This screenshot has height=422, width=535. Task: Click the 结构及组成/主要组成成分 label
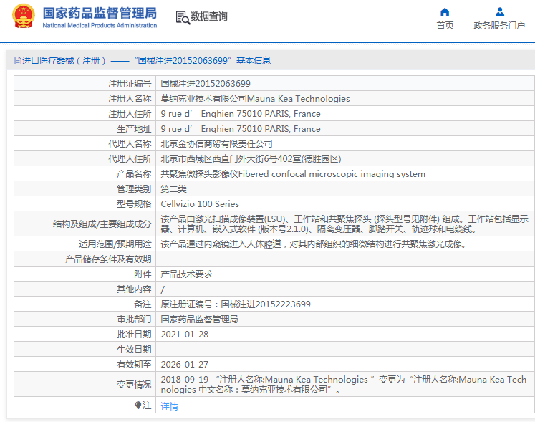102,224
